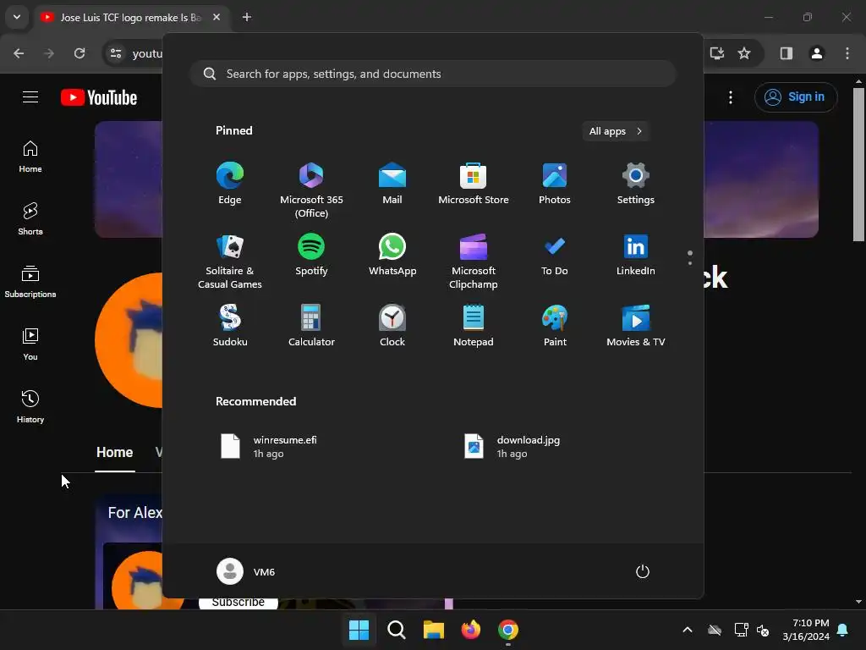Click the Windows Start button on taskbar
The image size is (866, 650).
pos(359,630)
